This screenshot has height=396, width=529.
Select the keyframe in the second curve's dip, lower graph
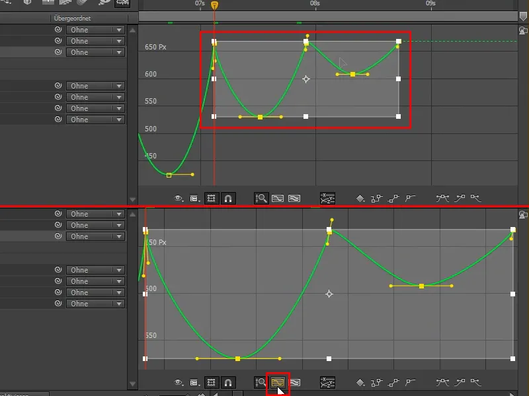[421, 286]
